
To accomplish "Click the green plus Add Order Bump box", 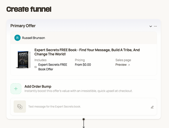I will point(16,89).
